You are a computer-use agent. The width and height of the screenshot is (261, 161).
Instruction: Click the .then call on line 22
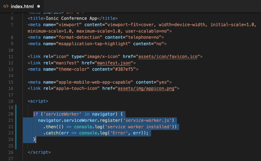(x=49, y=127)
